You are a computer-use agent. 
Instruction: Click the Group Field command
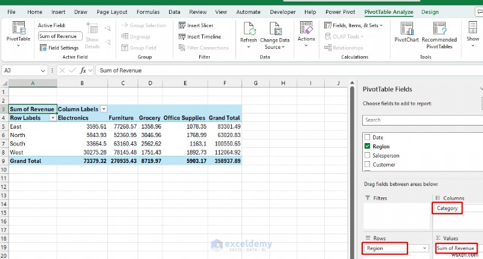click(139, 48)
